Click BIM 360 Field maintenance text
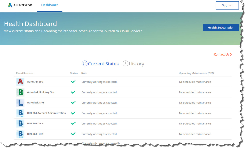This screenshot has width=247, height=150. (195, 134)
